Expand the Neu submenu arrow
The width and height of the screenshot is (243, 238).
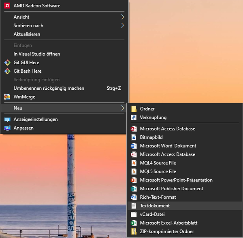pyautogui.click(x=123, y=108)
